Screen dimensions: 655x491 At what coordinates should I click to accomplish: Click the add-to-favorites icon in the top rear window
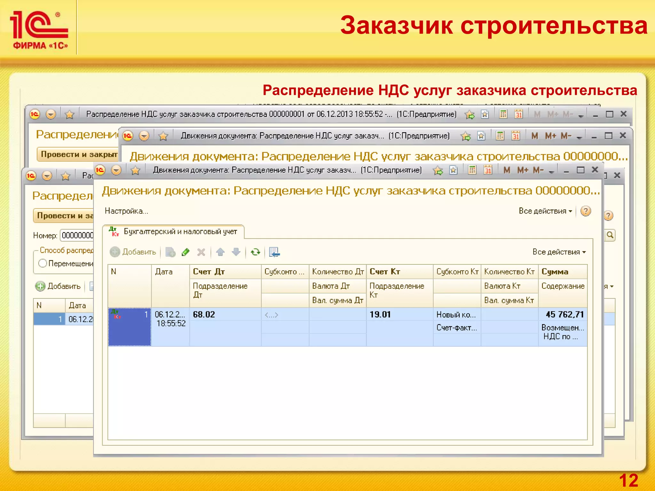click(470, 114)
